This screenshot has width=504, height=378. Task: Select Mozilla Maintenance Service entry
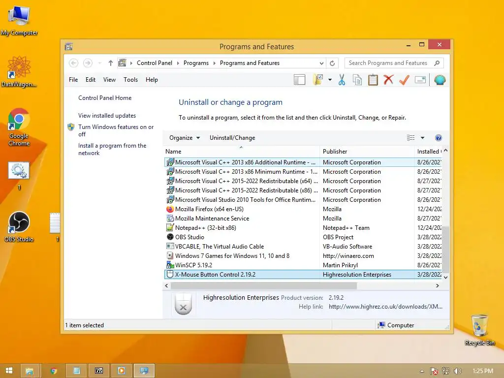click(303, 218)
